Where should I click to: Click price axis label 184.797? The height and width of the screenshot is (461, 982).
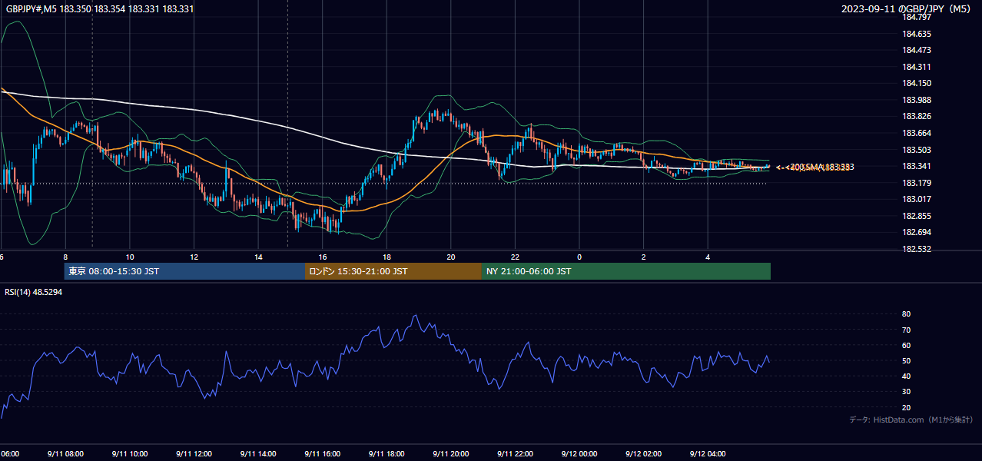(x=917, y=17)
